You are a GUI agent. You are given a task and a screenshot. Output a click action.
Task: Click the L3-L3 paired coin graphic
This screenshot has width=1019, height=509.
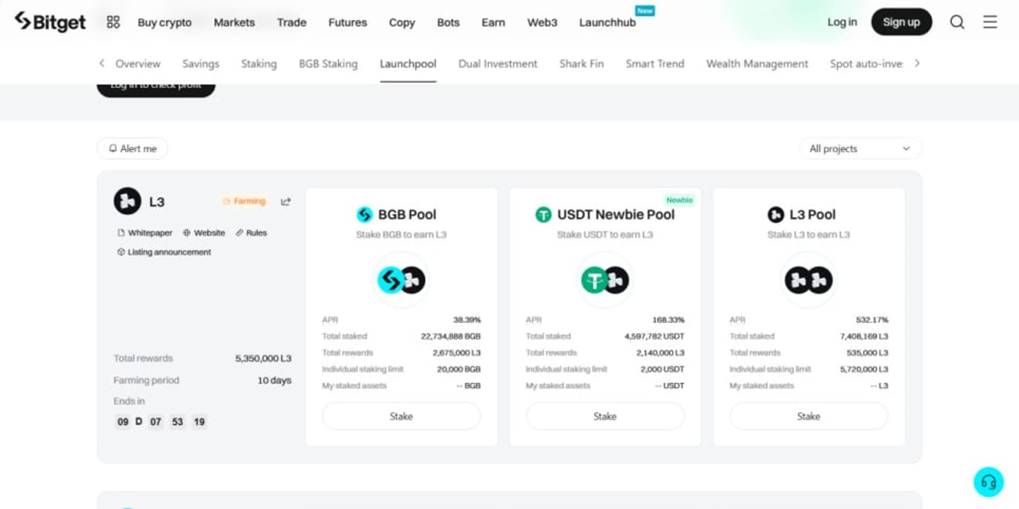[808, 280]
